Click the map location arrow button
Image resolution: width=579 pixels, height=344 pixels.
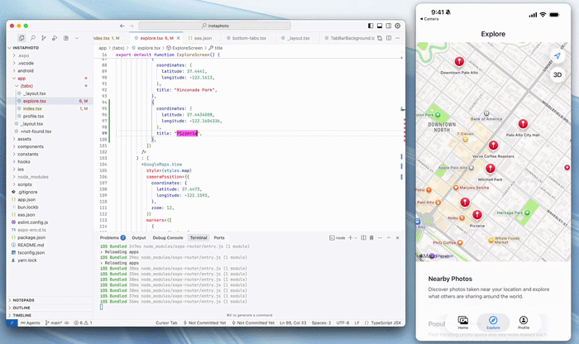click(557, 57)
